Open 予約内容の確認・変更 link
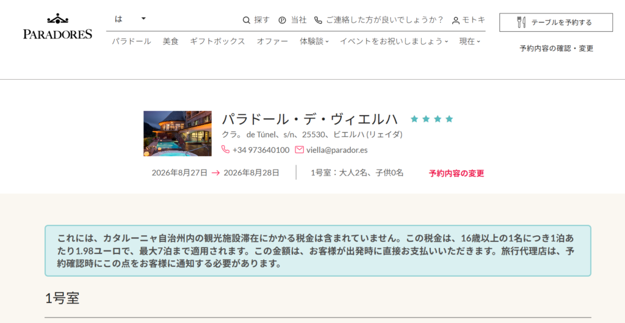Viewport: 625px width, 323px height. [x=557, y=49]
